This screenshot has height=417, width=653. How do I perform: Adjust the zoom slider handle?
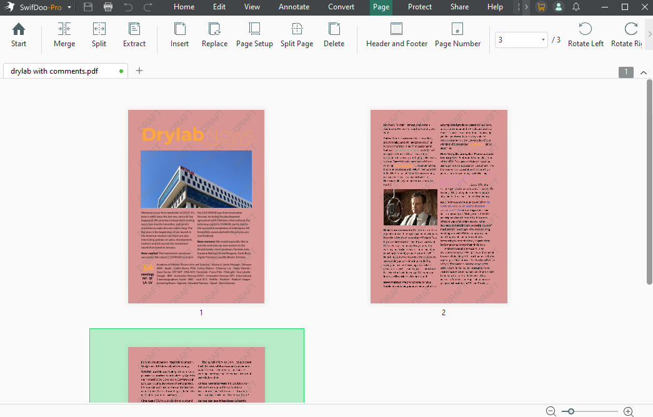point(571,411)
